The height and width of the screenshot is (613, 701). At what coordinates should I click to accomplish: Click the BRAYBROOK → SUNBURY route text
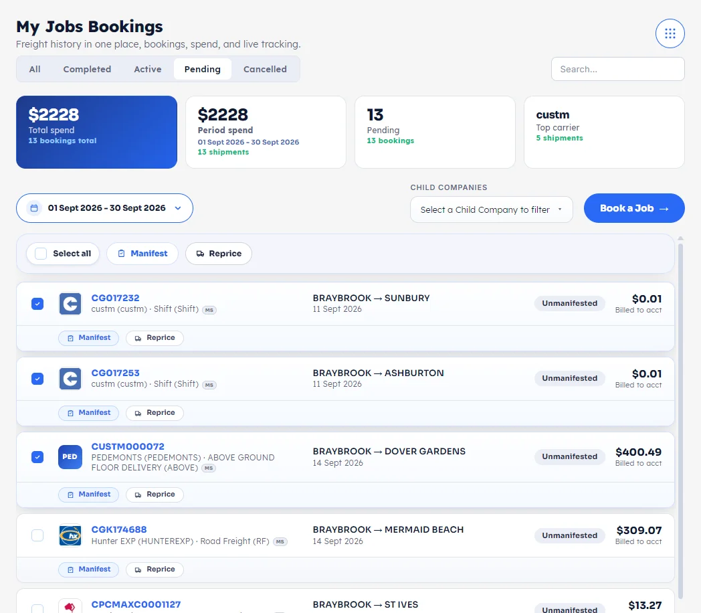pyautogui.click(x=371, y=298)
